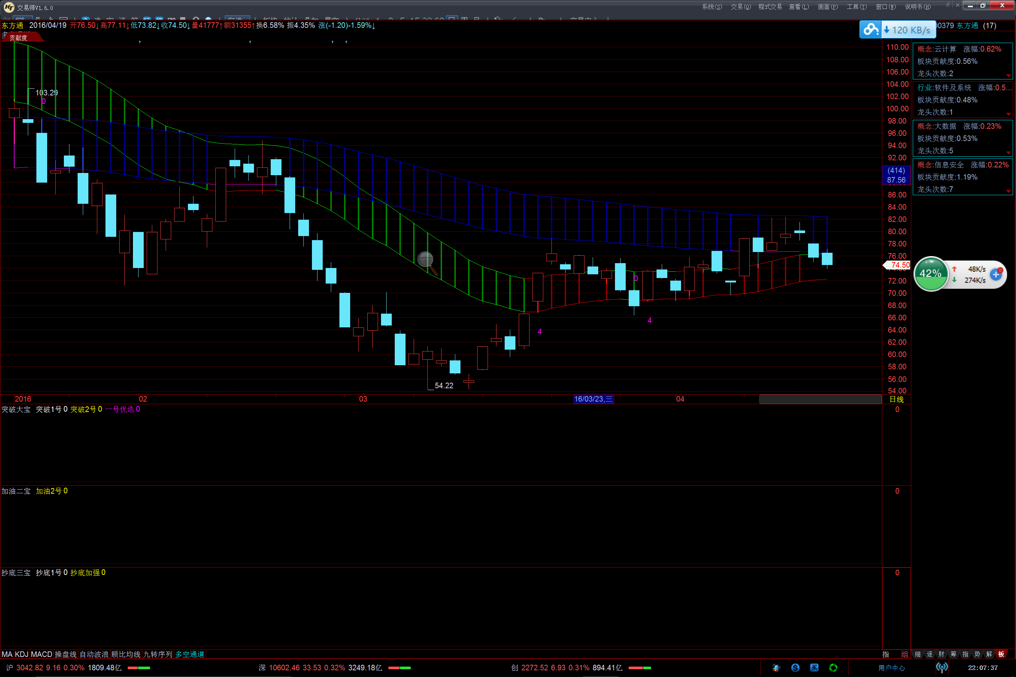Click the alarm bell icon in status bar
1016x677 pixels.
[776, 668]
